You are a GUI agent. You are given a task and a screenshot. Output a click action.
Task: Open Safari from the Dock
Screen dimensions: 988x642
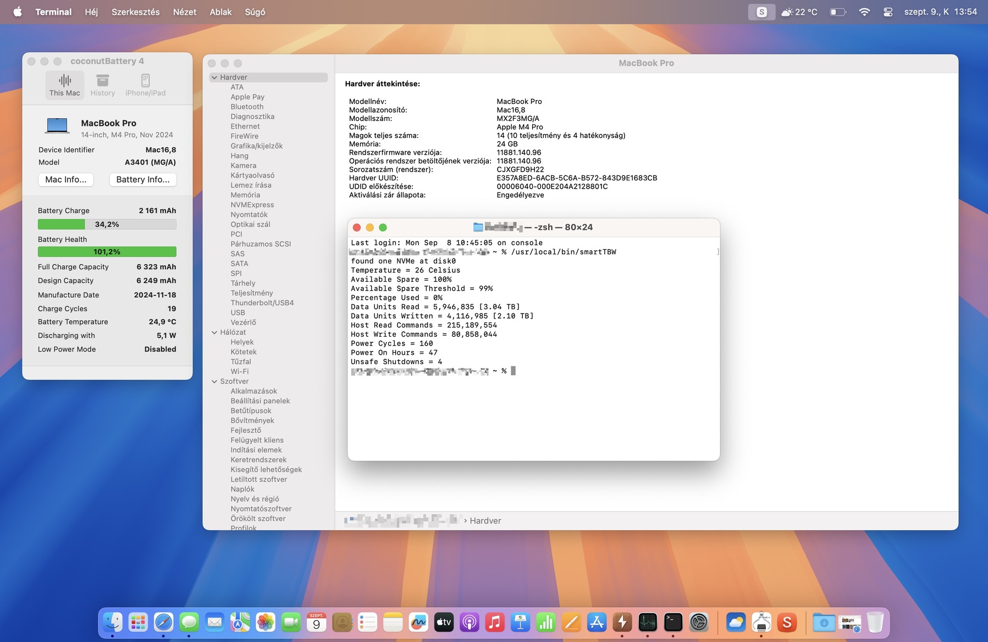pyautogui.click(x=163, y=622)
